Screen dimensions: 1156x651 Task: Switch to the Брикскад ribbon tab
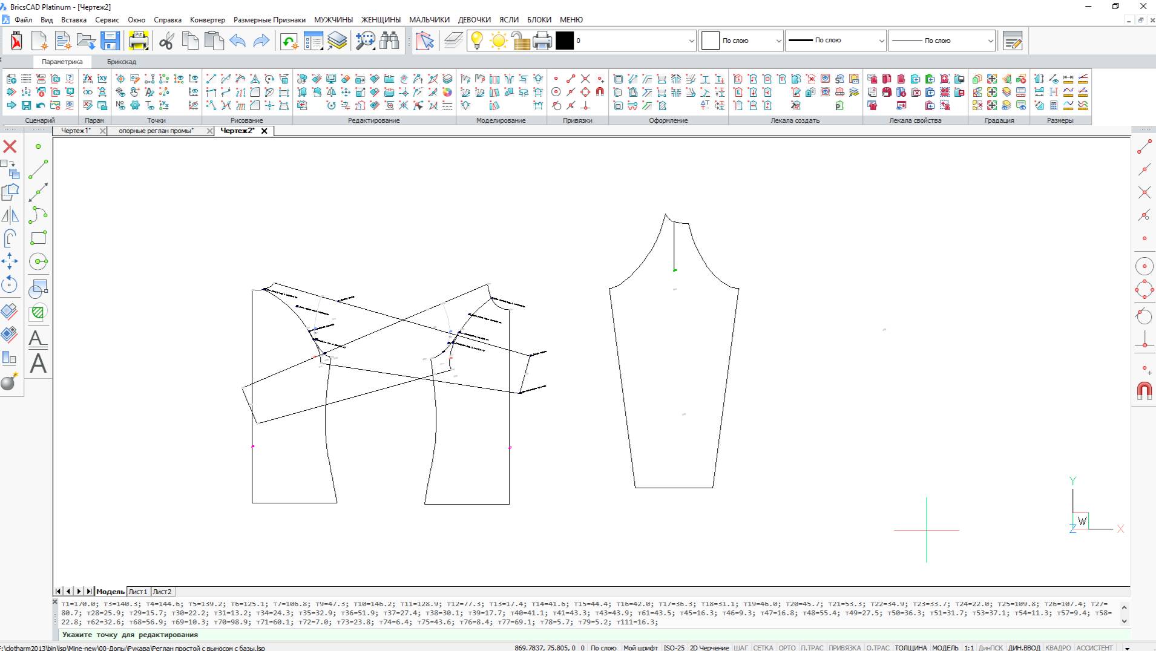122,62
